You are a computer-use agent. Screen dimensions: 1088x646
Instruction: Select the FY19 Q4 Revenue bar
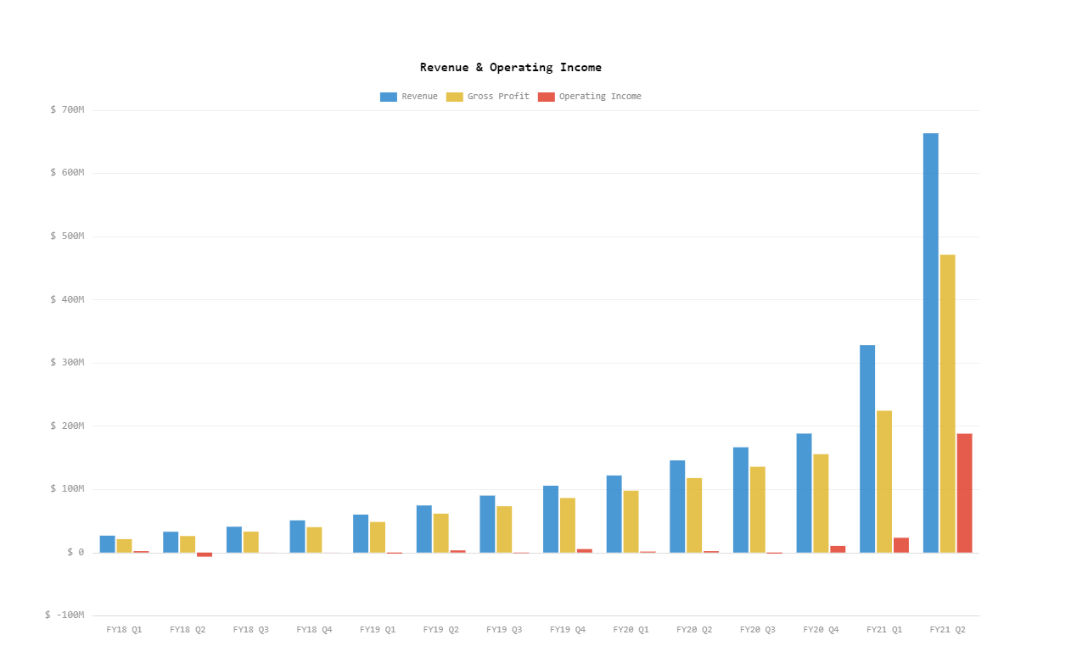pos(551,519)
